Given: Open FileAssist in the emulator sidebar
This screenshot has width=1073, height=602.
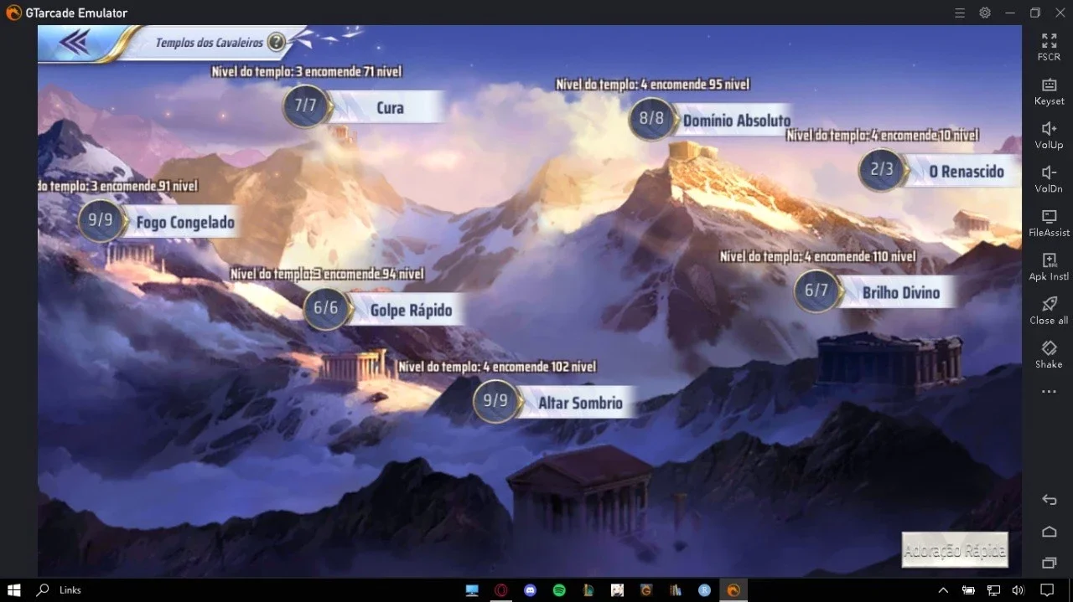Looking at the screenshot, I should (x=1049, y=223).
